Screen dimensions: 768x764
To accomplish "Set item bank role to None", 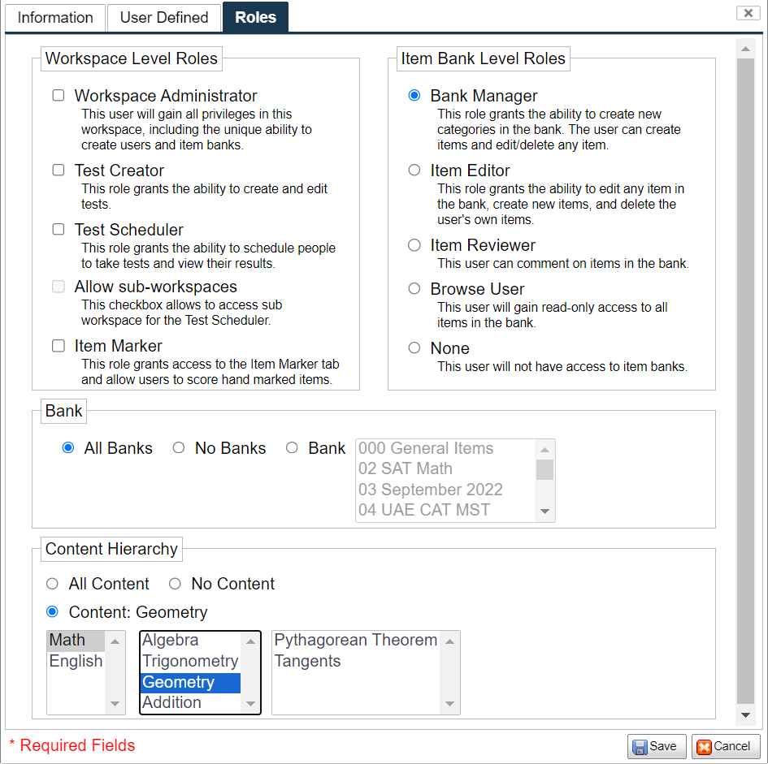I will 414,348.
